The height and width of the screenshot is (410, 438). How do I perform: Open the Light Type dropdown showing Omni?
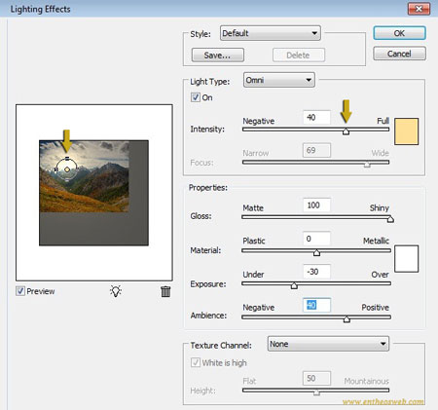(x=279, y=80)
